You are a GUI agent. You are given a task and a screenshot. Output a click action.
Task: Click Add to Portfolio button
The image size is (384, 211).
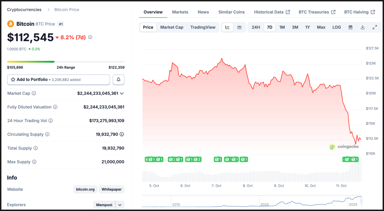click(x=58, y=80)
